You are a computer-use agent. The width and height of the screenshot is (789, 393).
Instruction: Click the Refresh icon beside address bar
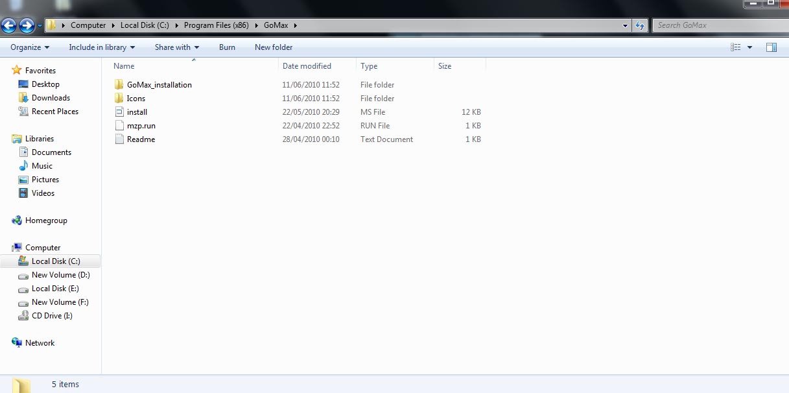(x=640, y=25)
